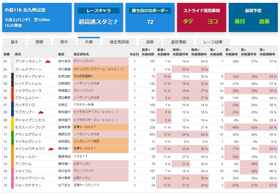Select horse name メジェールスー

pyautogui.click(x=26, y=157)
